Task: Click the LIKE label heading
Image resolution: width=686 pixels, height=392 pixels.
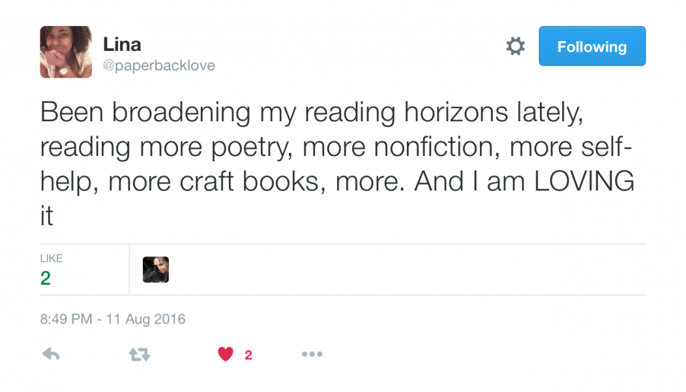Action: (x=51, y=258)
